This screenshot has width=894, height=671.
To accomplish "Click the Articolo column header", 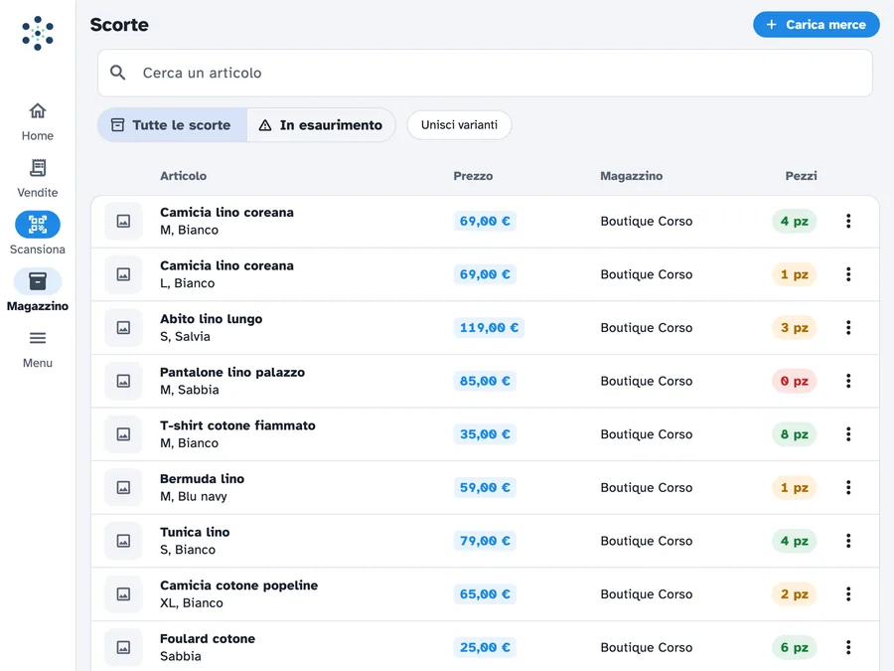I will click(x=183, y=176).
